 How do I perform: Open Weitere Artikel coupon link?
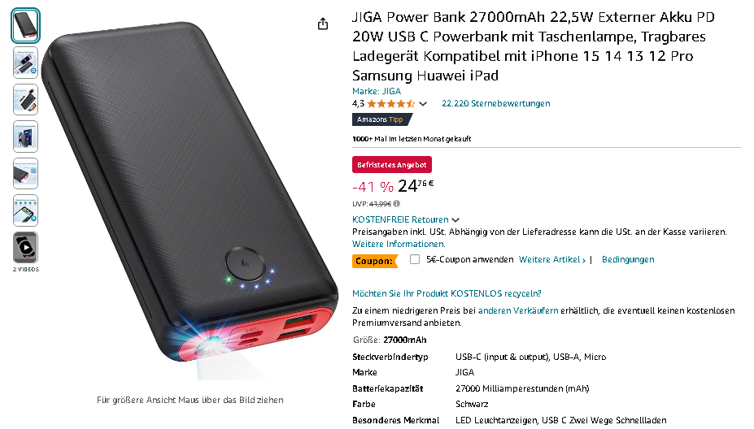point(552,259)
